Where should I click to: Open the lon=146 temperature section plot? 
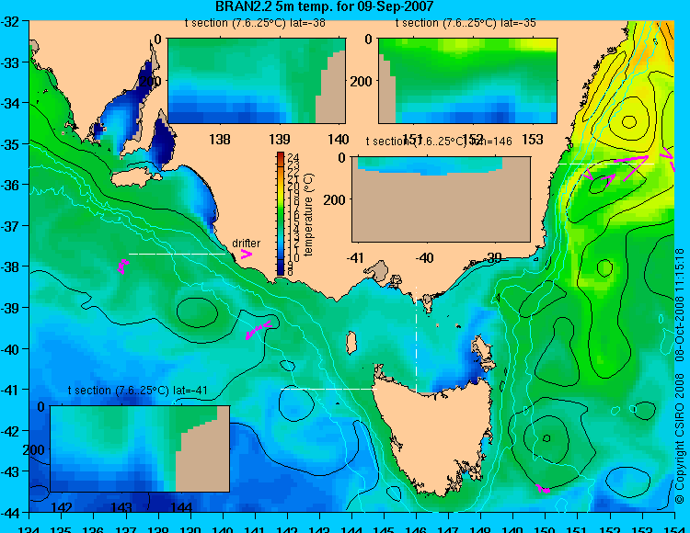pyautogui.click(x=441, y=199)
